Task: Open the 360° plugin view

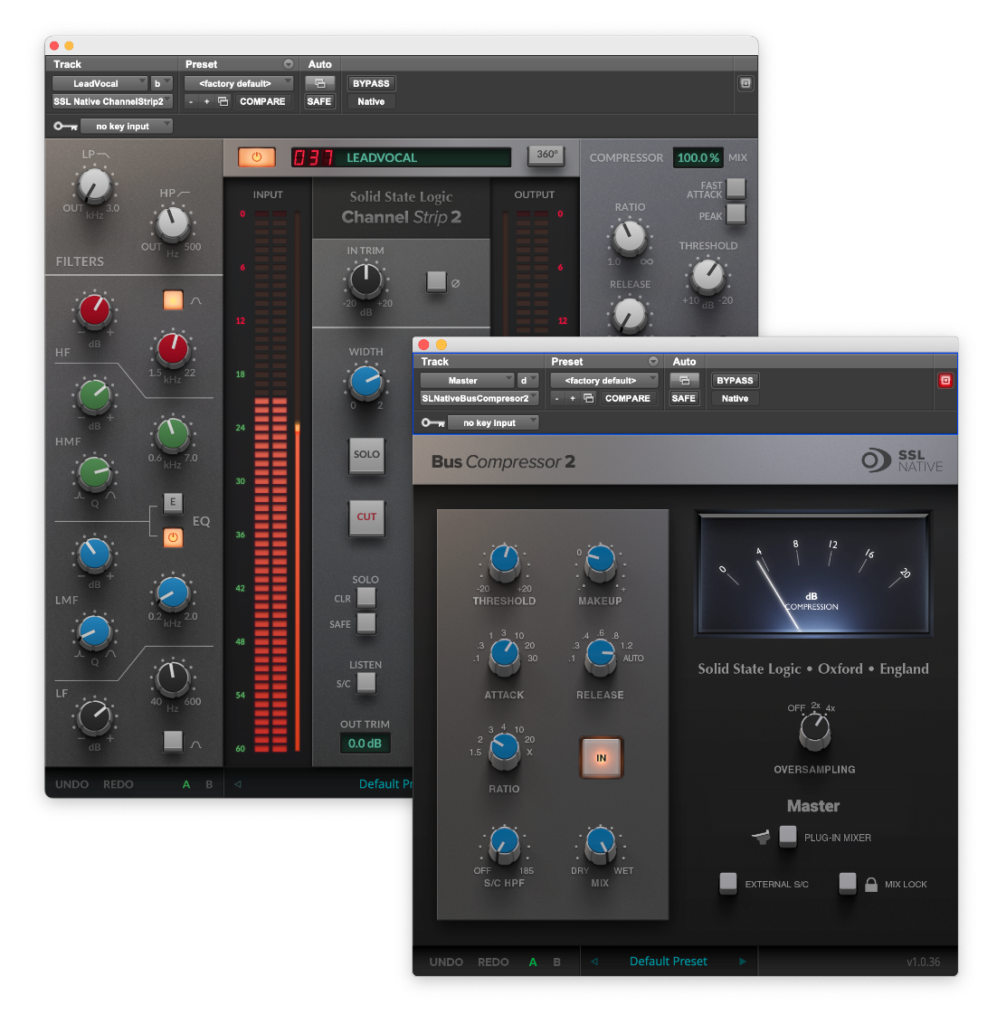Action: [546, 155]
